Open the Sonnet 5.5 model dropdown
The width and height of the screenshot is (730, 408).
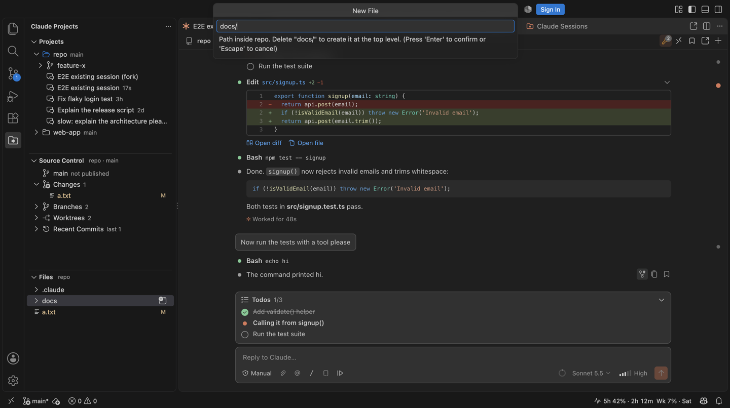591,373
